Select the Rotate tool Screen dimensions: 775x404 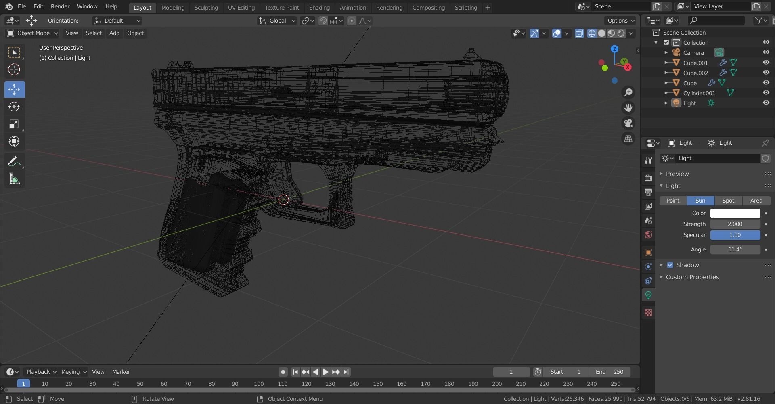point(14,107)
